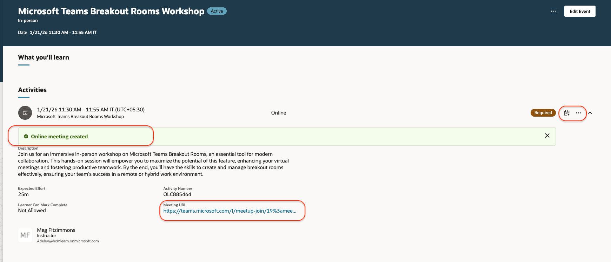The width and height of the screenshot is (611, 262).
Task: Click the Online activity type text
Action: pos(279,113)
